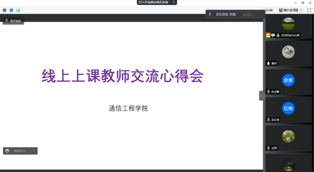Viewport: 314px width, 172px height.
Task: Check the green network signal icon
Action: [x=18, y=10]
